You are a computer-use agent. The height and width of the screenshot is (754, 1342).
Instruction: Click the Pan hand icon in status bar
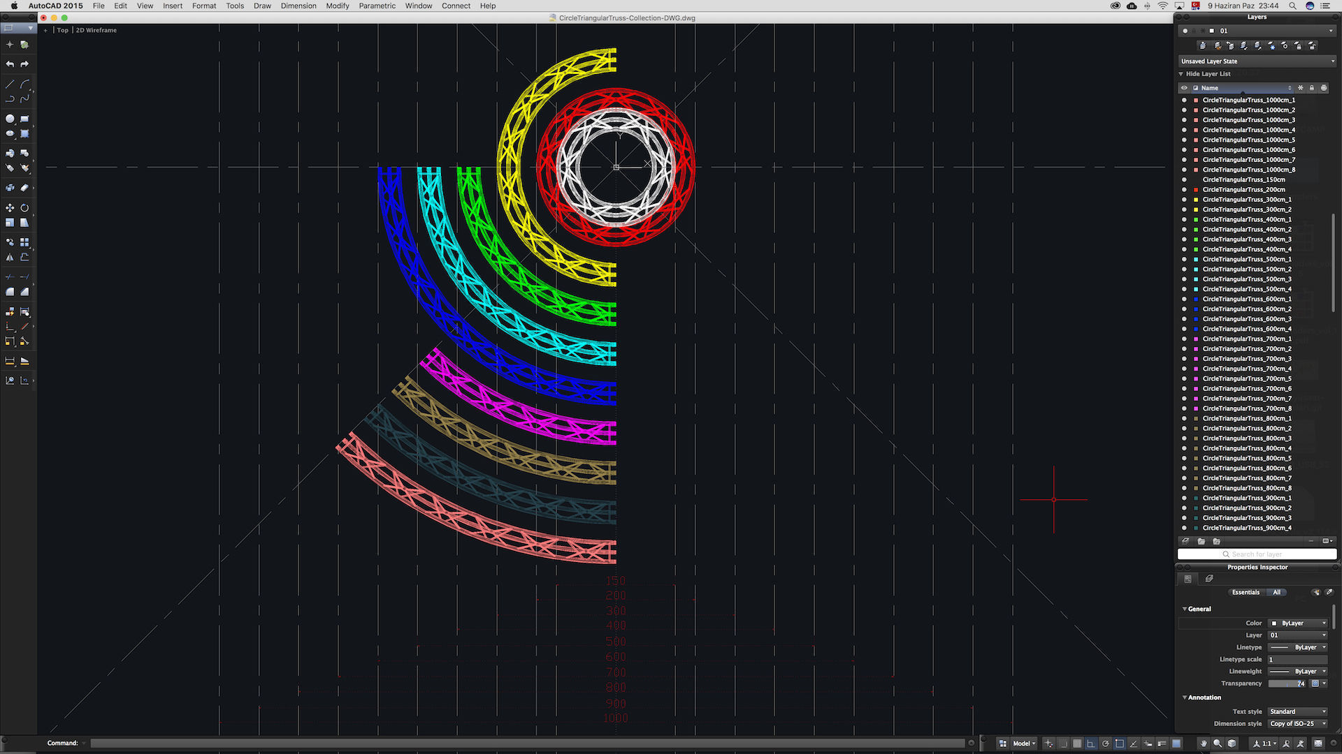1204,744
